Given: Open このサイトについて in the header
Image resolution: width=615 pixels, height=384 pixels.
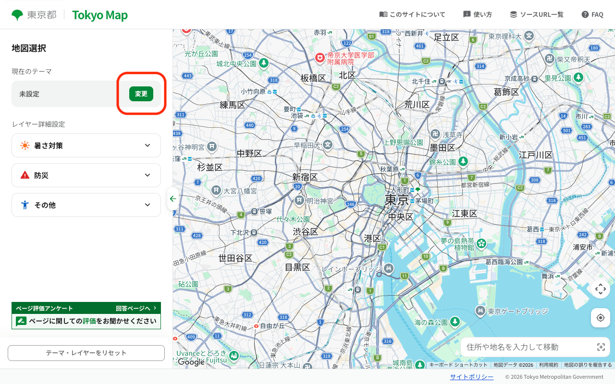Looking at the screenshot, I should (412, 14).
